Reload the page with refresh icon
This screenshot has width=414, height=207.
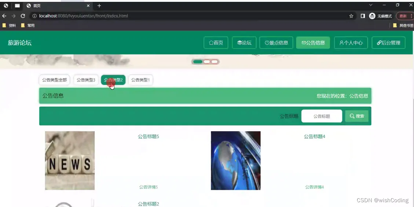(23, 16)
